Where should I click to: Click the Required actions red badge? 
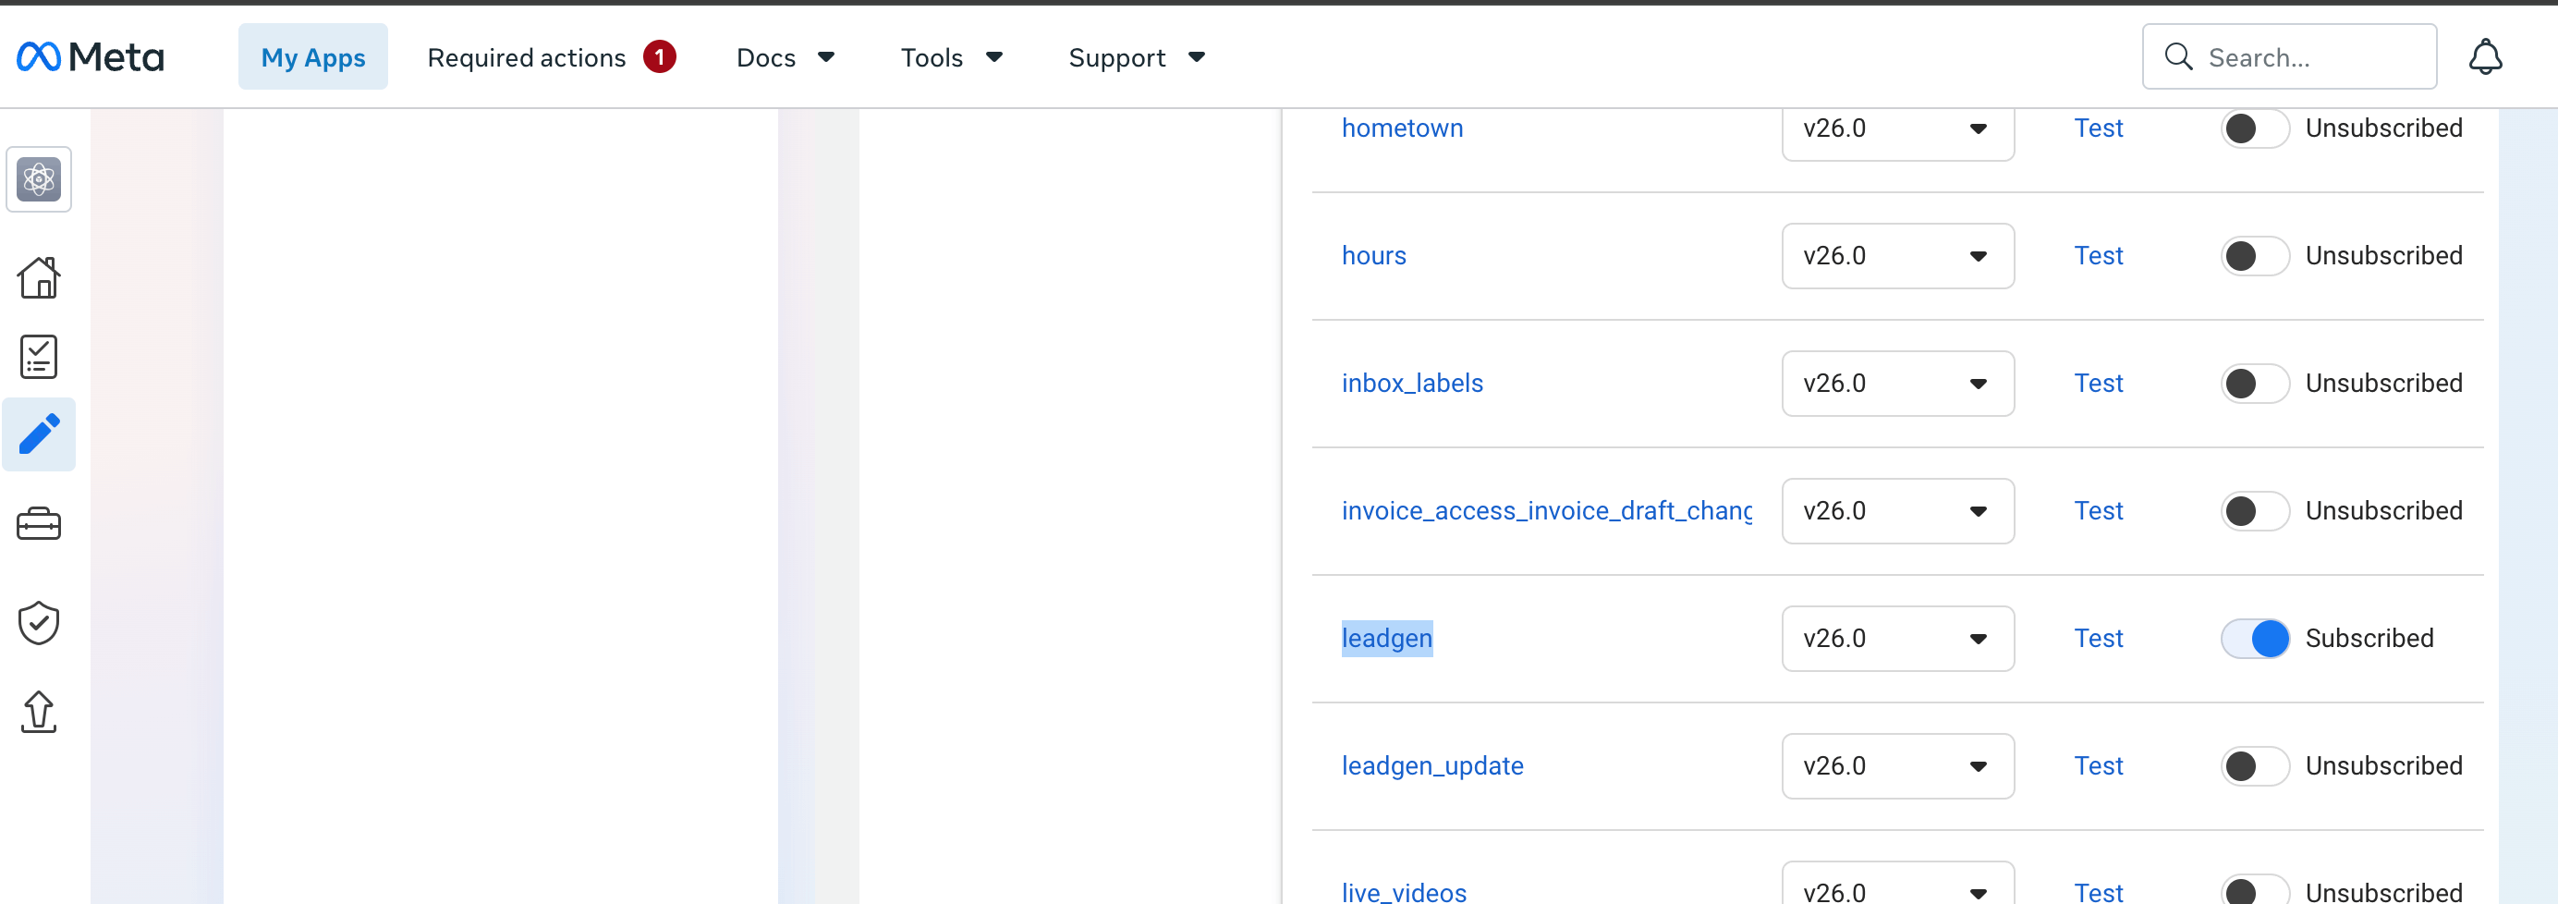click(659, 57)
